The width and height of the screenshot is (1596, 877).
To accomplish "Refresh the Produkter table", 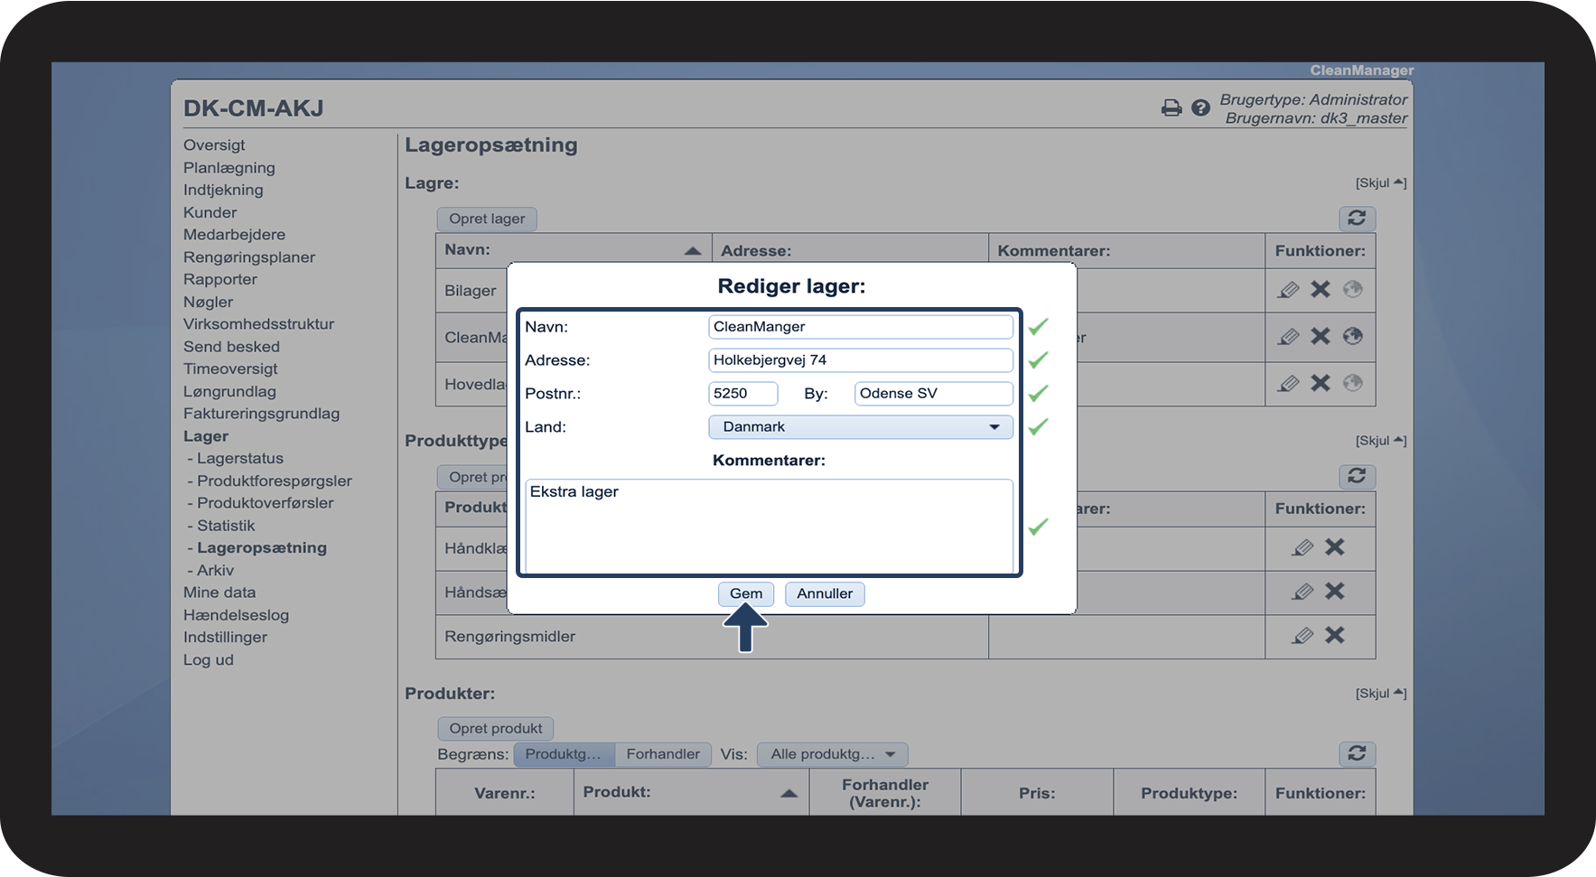I will coord(1357,754).
